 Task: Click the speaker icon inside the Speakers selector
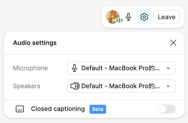pos(75,86)
